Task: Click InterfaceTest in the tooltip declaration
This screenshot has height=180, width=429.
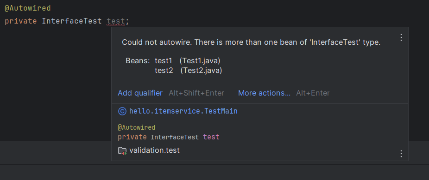Action: pyautogui.click(x=175, y=137)
